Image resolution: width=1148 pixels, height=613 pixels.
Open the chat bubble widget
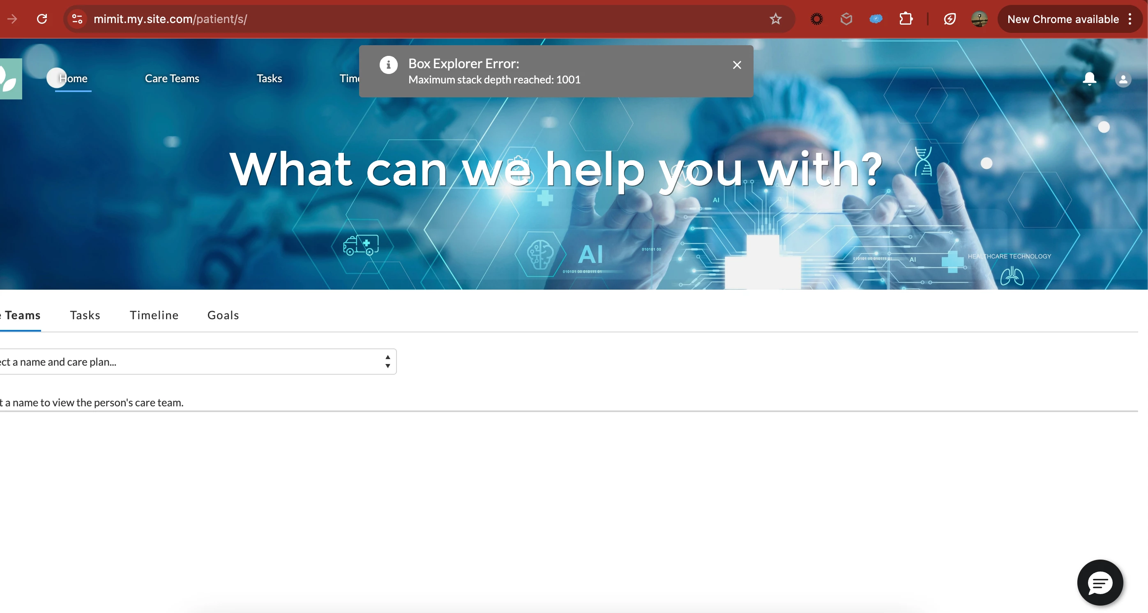(x=1100, y=582)
